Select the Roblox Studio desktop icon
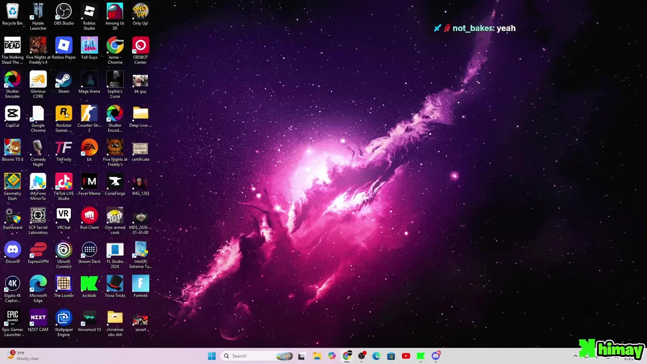 click(x=89, y=17)
